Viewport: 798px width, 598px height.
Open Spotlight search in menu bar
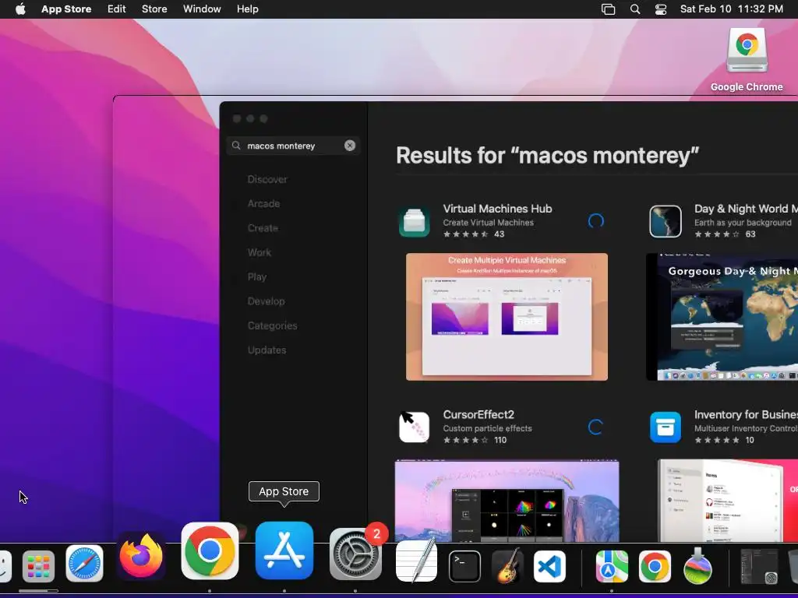click(635, 9)
